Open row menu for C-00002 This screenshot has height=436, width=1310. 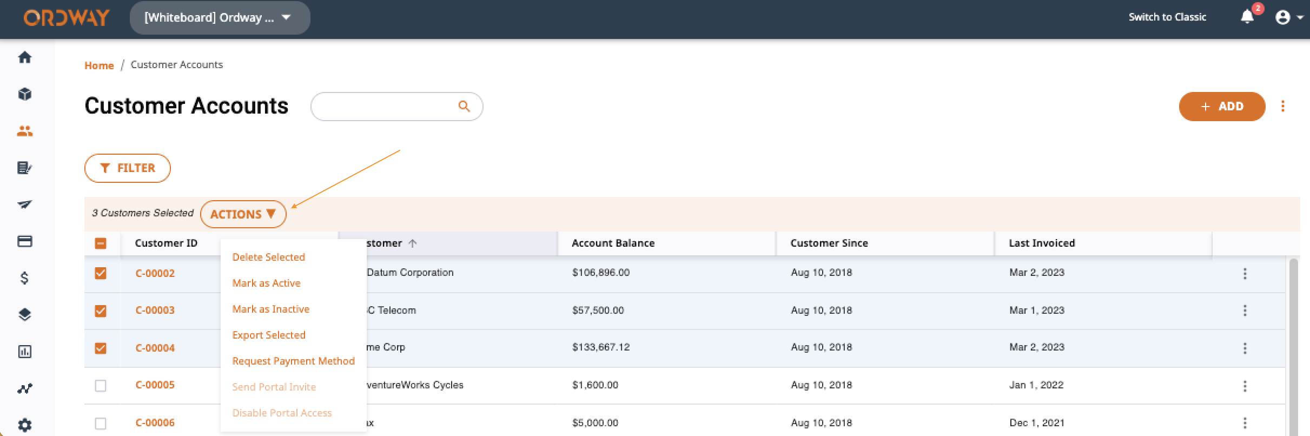coord(1245,274)
